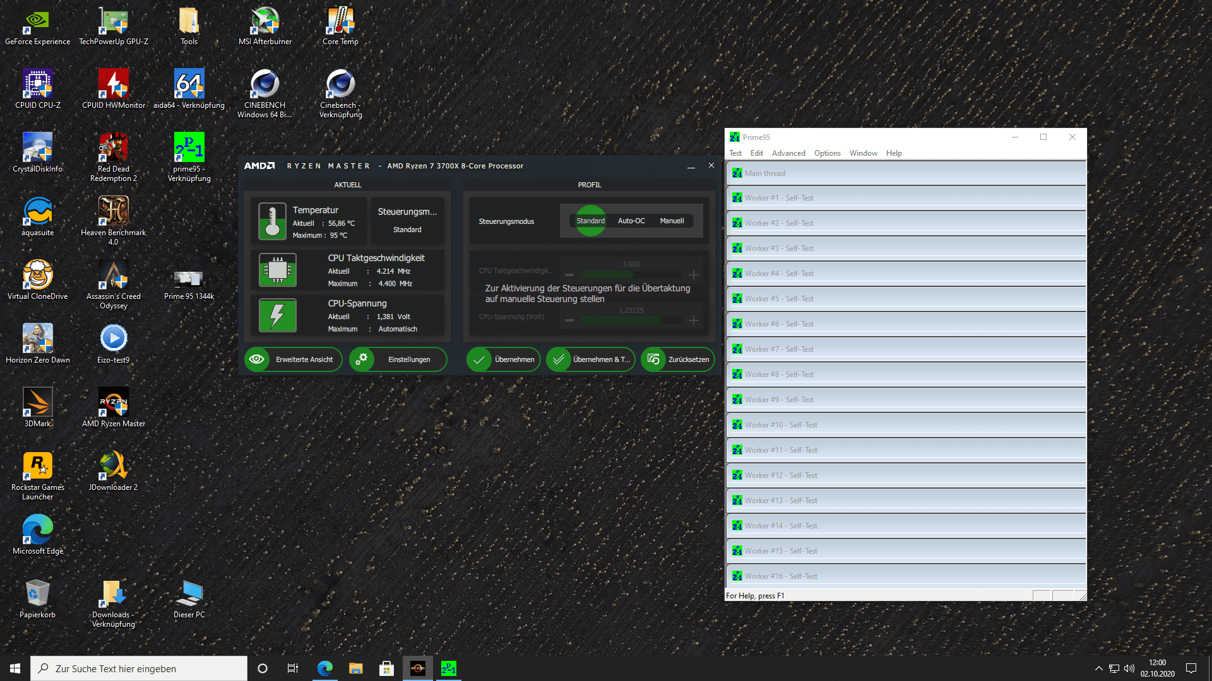The image size is (1212, 681).
Task: Open volume control in system tray
Action: coord(1129,668)
